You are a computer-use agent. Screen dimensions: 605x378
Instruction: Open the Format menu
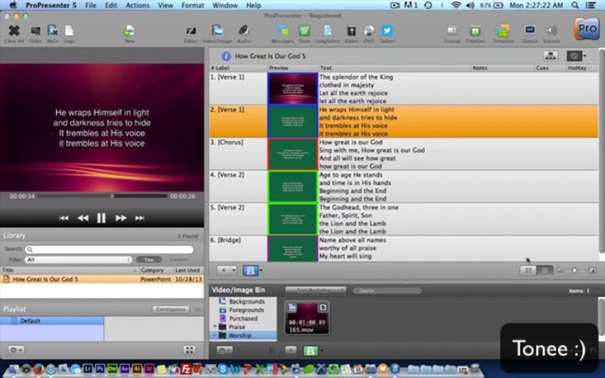coord(193,5)
